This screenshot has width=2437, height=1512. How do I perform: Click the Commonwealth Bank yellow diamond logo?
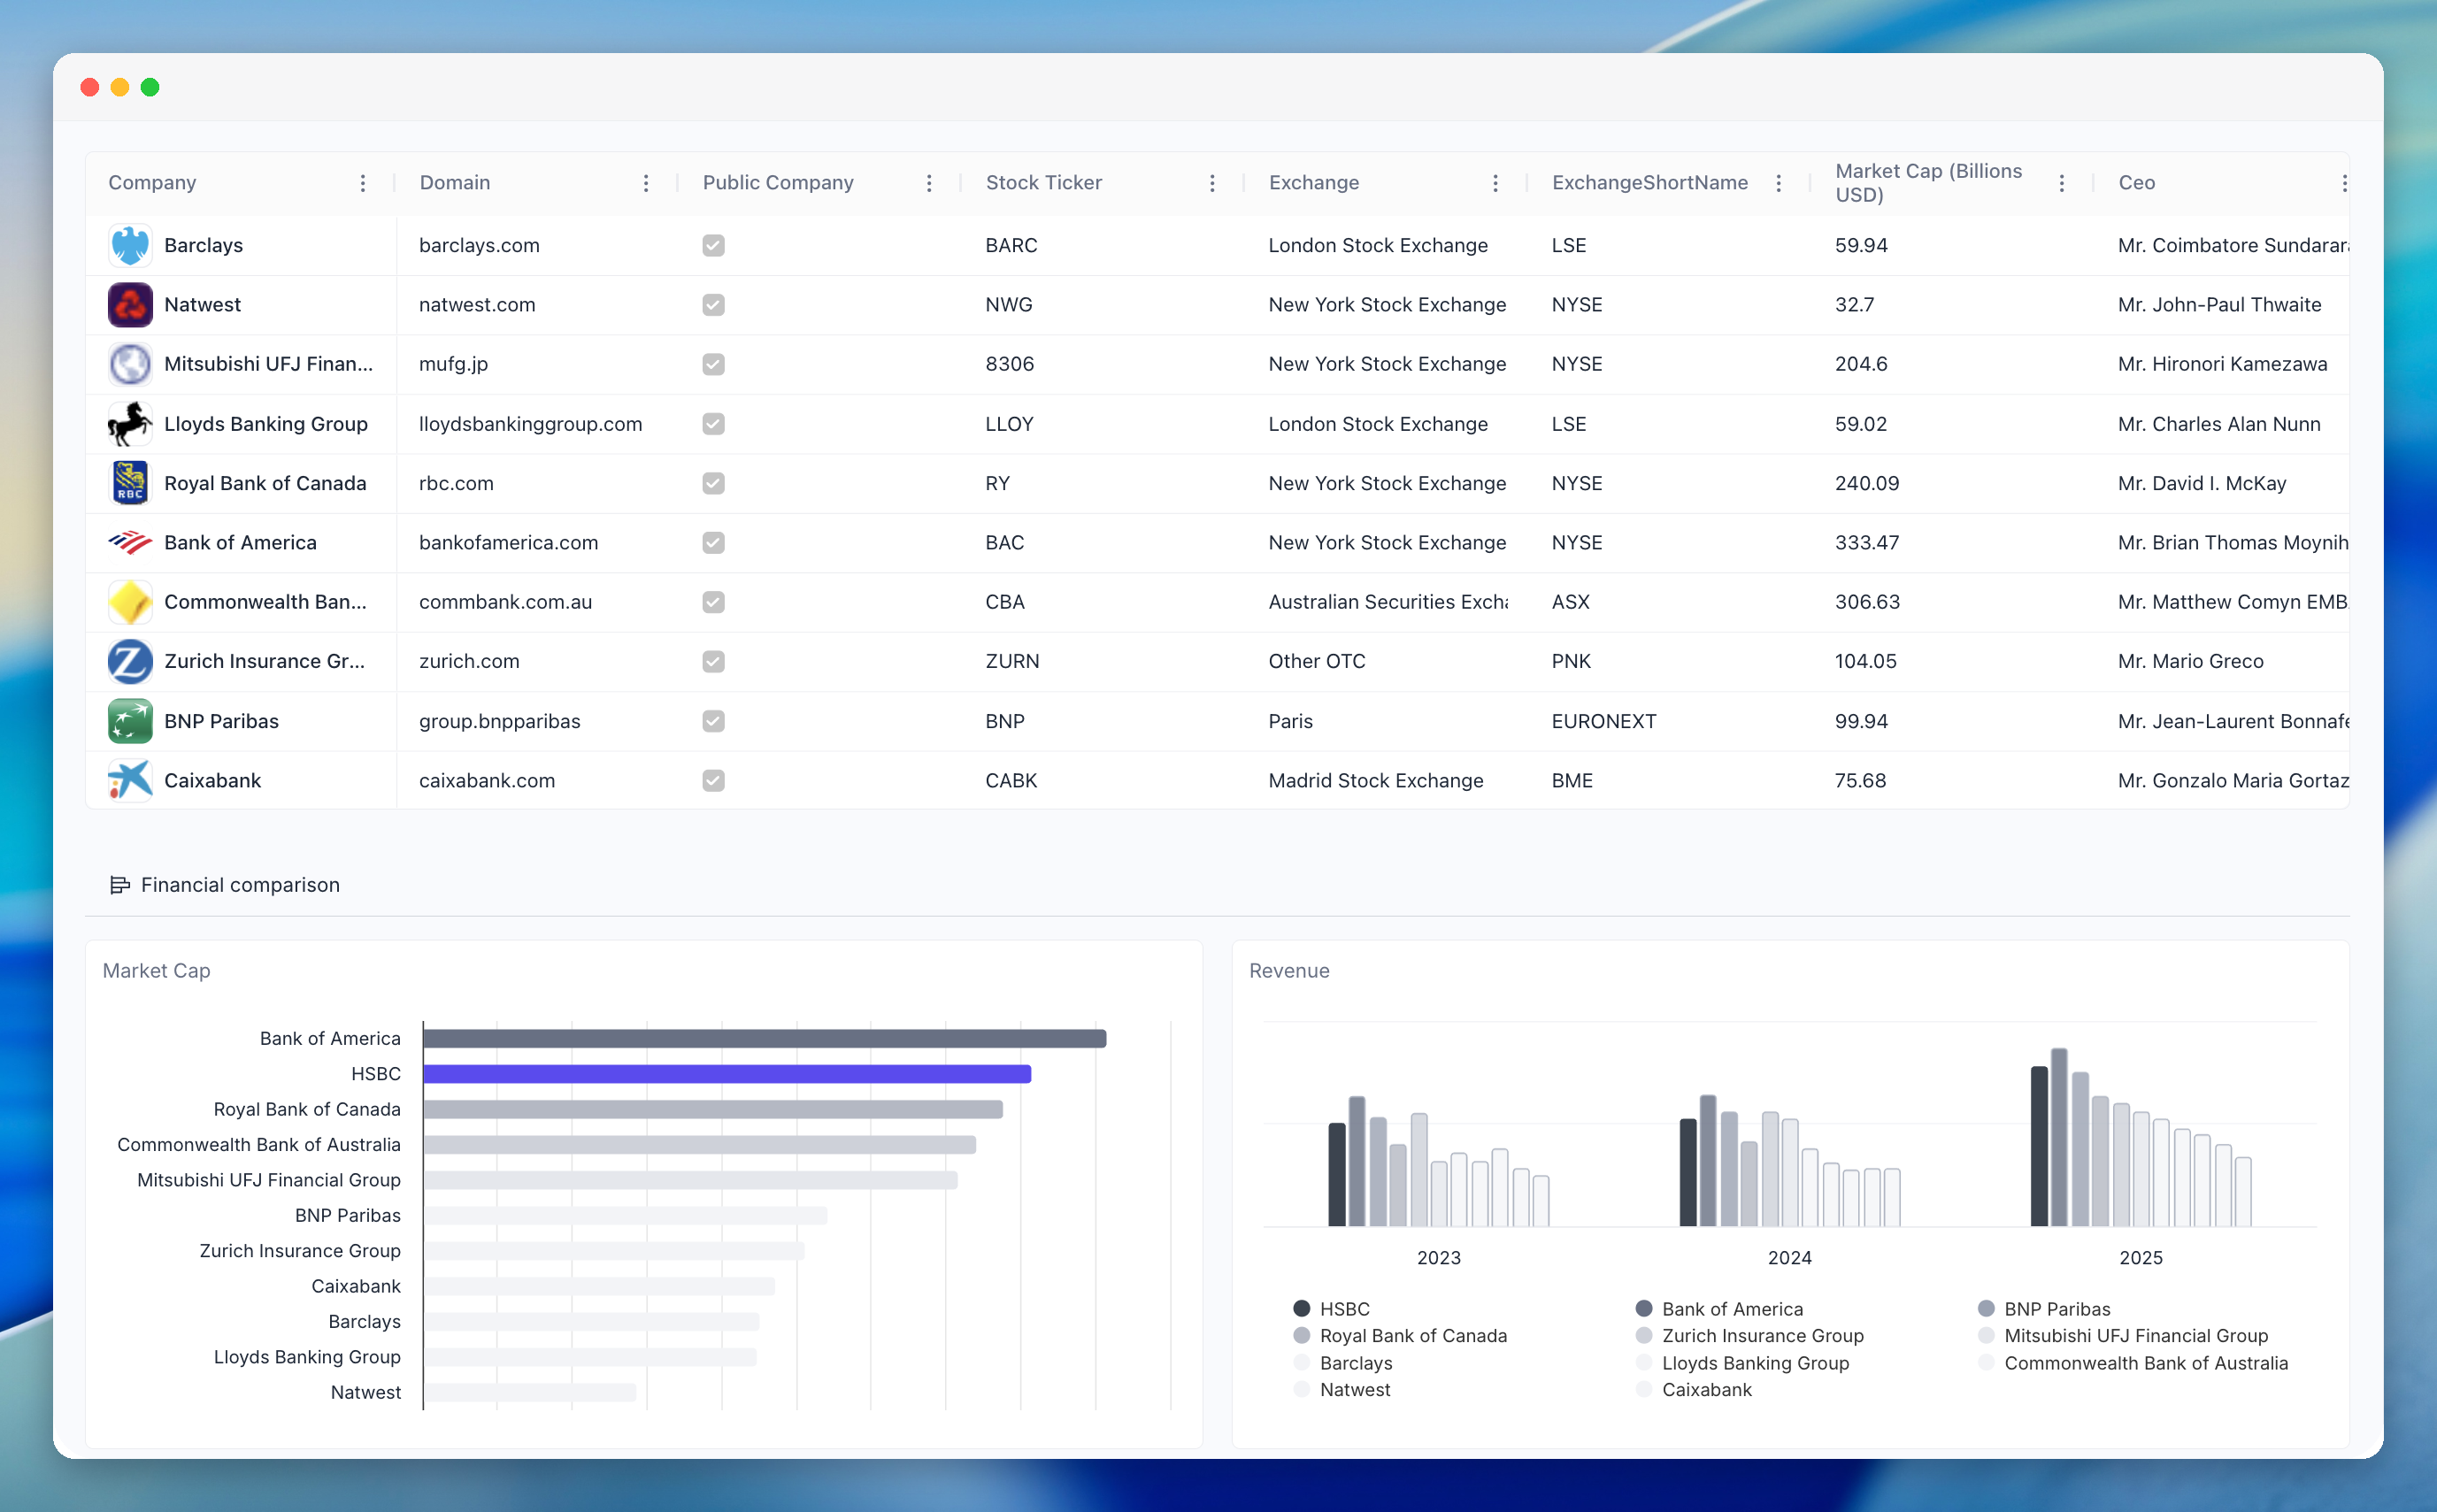130,602
